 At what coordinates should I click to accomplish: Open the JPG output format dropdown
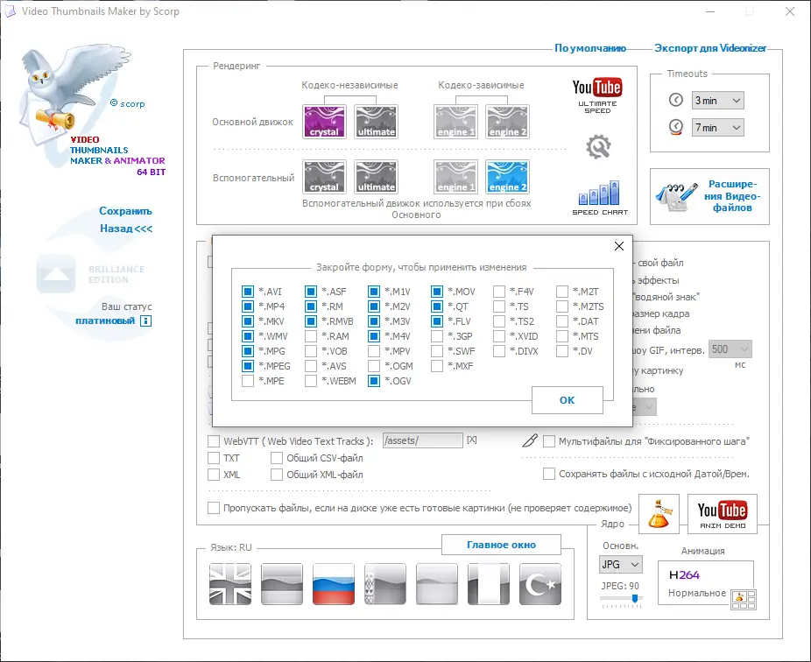[x=620, y=564]
